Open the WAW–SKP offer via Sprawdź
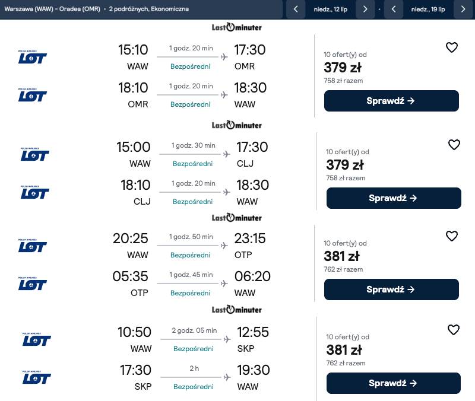The height and width of the screenshot is (401, 475). (394, 383)
